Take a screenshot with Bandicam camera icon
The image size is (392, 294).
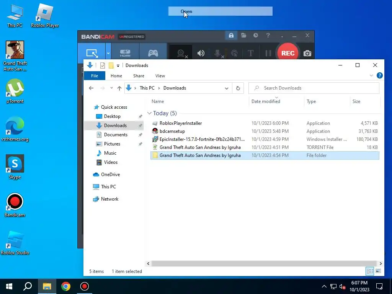[x=307, y=53]
